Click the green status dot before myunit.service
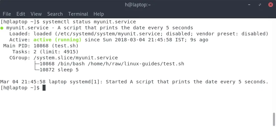Image resolution: width=276 pixels, height=127 pixels. [2, 28]
